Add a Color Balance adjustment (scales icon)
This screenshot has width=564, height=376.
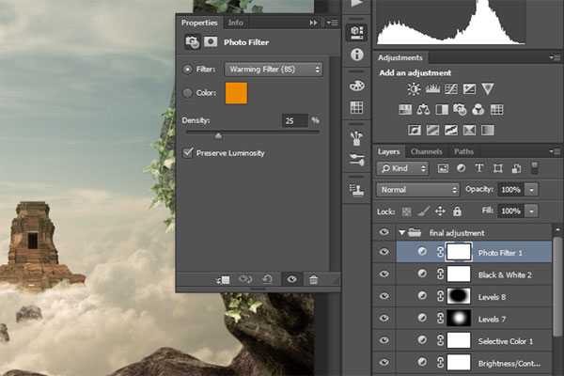tap(424, 109)
